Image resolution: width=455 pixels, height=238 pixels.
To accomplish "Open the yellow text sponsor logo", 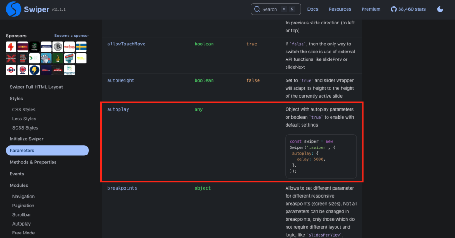I will tap(81, 58).
